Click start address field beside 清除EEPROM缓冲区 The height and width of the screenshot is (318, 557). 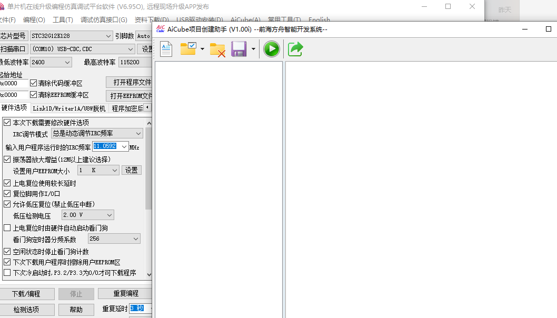(x=14, y=95)
